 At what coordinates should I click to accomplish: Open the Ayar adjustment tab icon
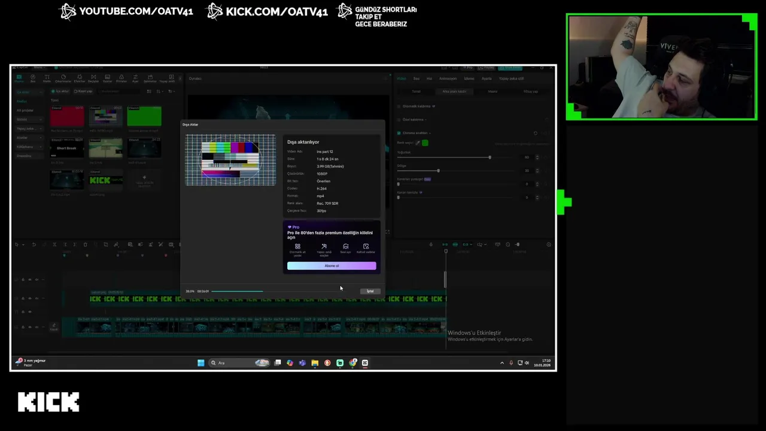click(135, 78)
